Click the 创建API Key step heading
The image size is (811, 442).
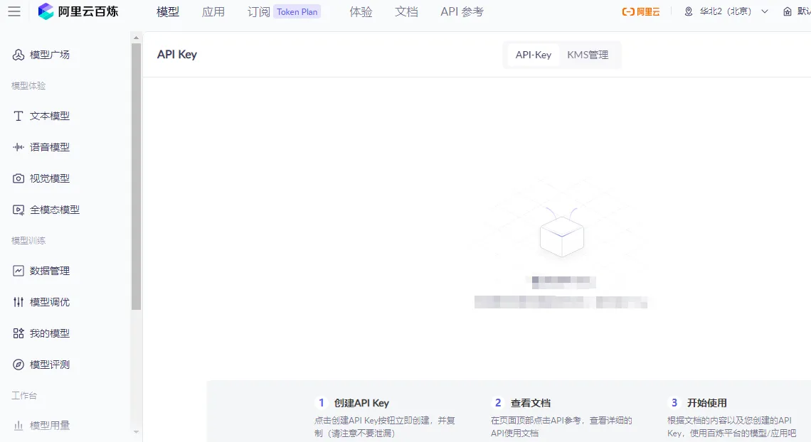(361, 403)
